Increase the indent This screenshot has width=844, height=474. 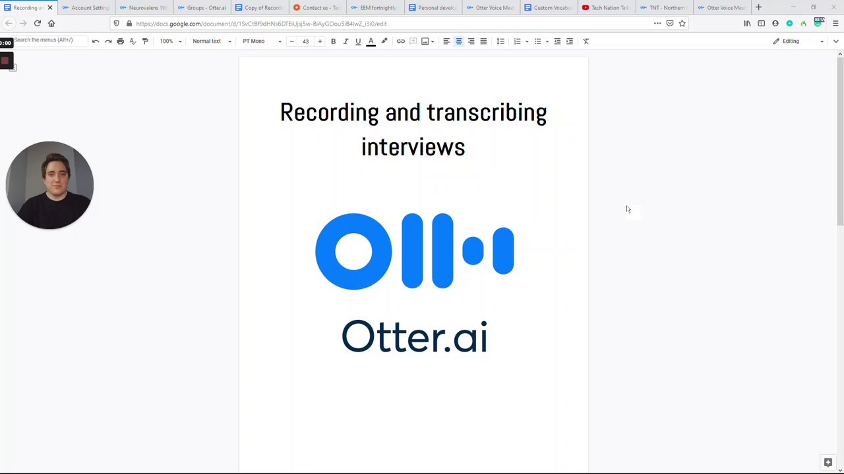(570, 41)
